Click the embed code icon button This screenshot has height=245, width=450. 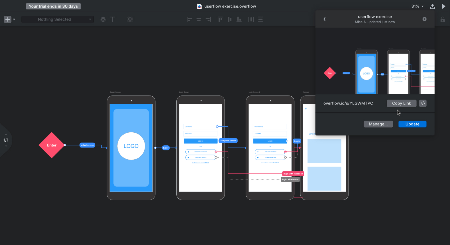coord(423,103)
